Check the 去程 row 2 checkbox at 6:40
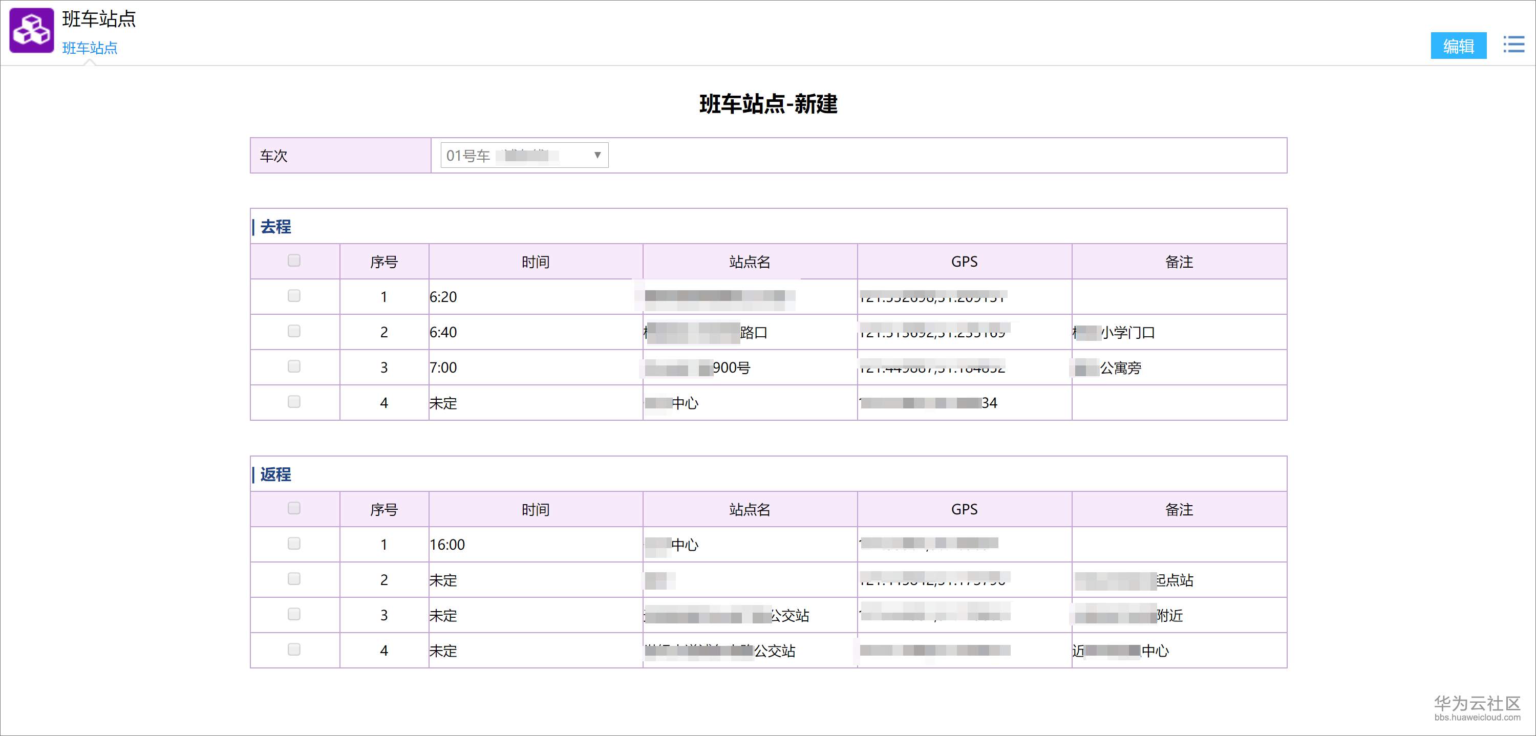The image size is (1536, 736). coord(294,331)
